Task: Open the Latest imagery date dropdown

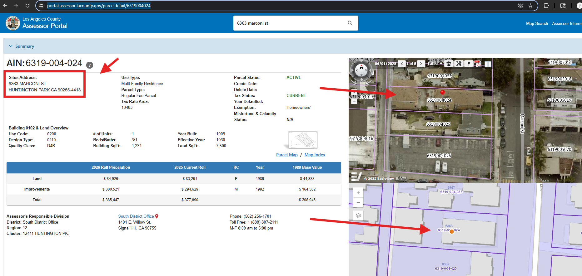Action: (435, 64)
